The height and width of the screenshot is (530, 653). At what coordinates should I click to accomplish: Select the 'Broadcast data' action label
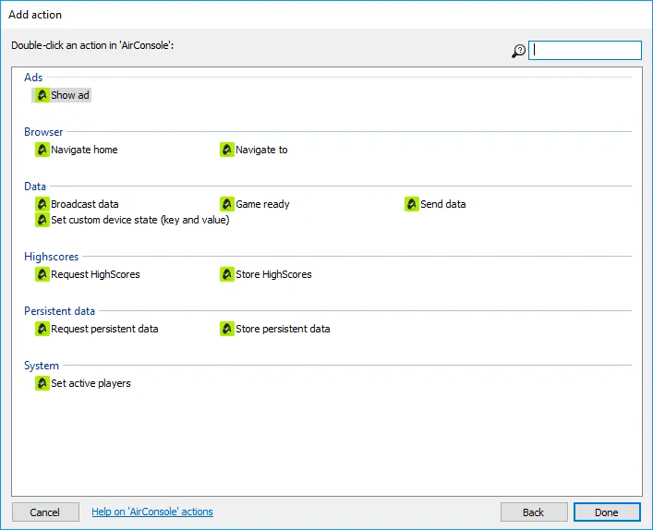[x=85, y=204]
